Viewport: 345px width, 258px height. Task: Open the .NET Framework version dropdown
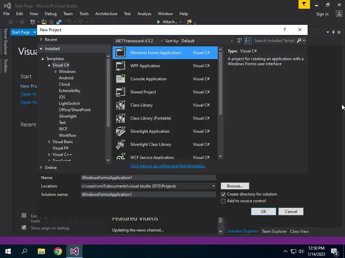click(138, 41)
